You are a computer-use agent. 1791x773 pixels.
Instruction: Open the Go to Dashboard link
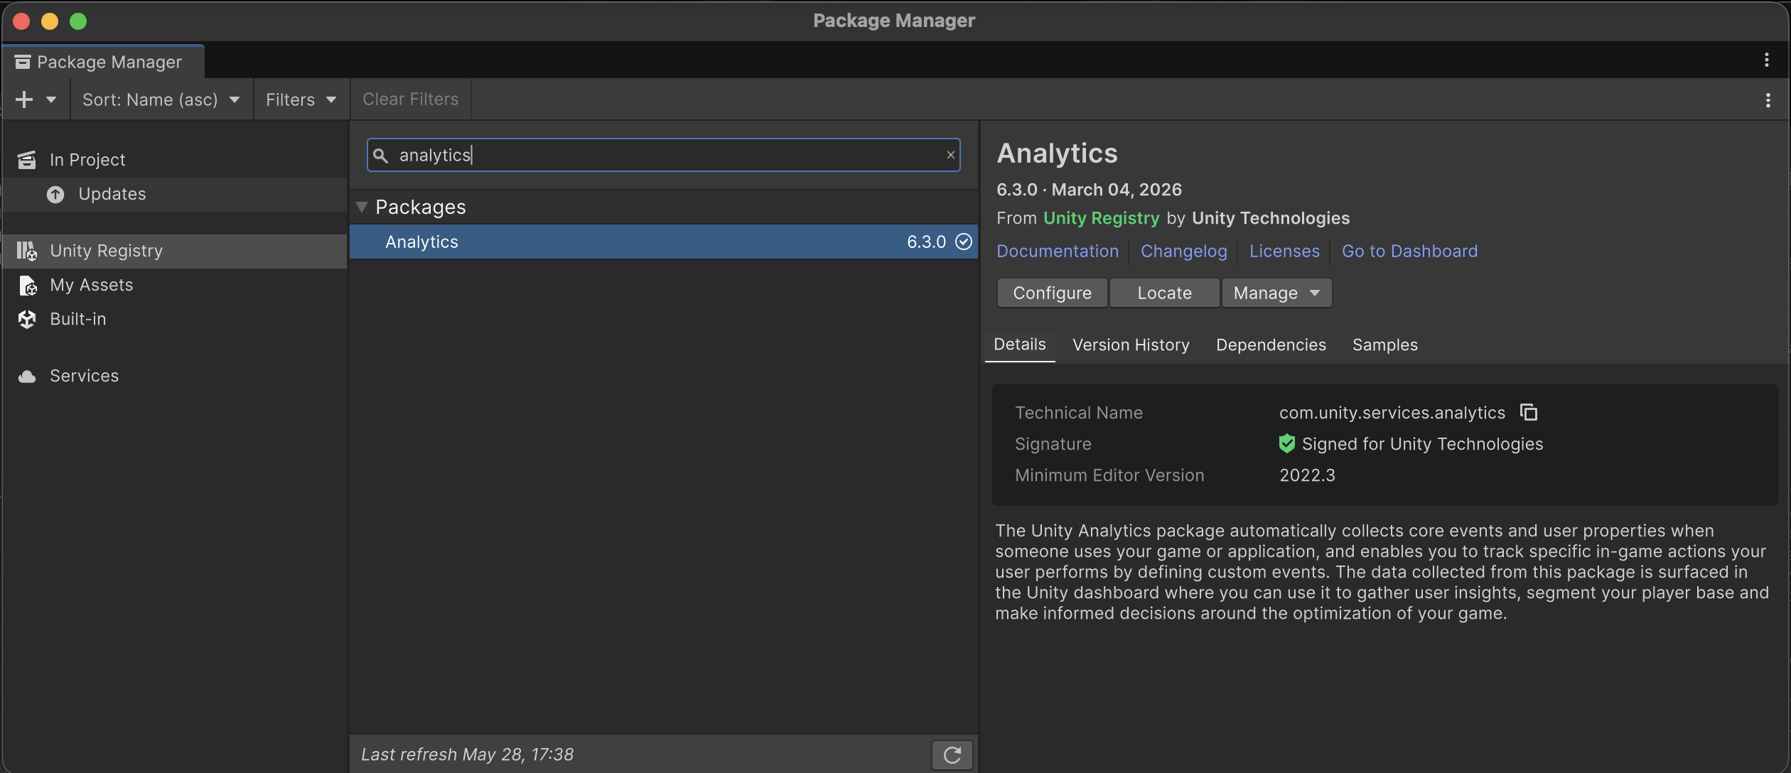pyautogui.click(x=1409, y=252)
